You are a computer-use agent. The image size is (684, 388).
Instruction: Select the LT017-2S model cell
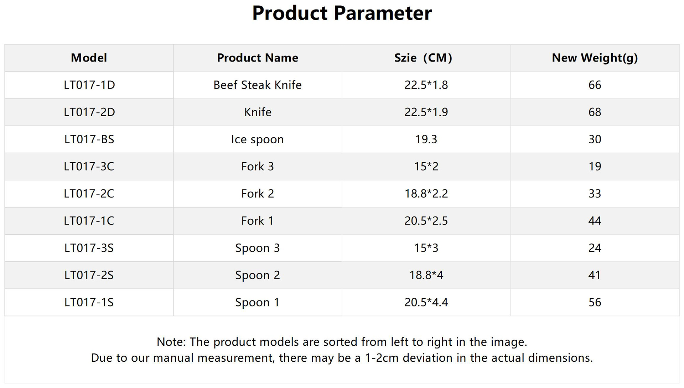[89, 275]
